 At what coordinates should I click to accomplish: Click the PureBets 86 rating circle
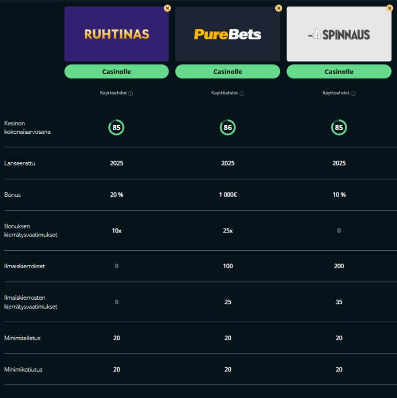point(228,128)
